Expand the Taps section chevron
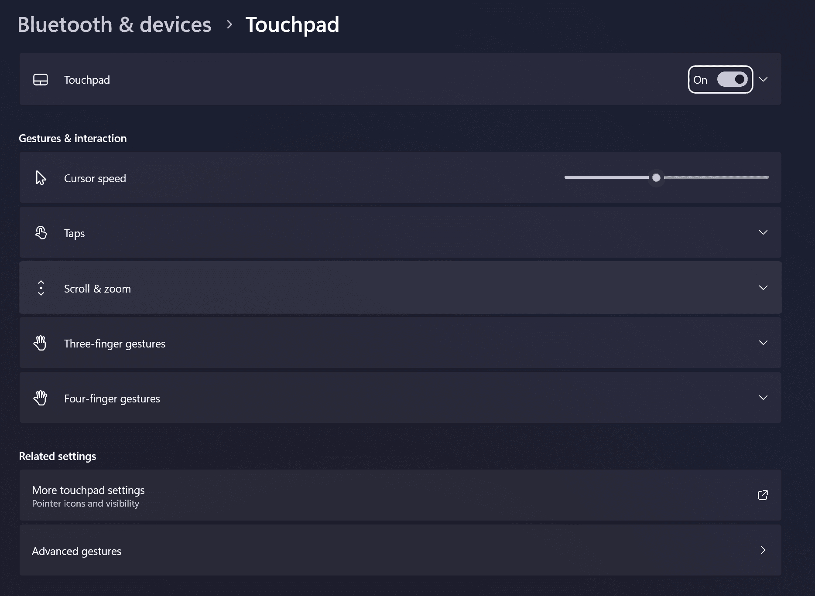The image size is (815, 596). click(763, 232)
